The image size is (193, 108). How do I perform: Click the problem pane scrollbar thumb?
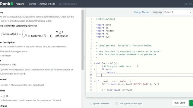[82, 40]
